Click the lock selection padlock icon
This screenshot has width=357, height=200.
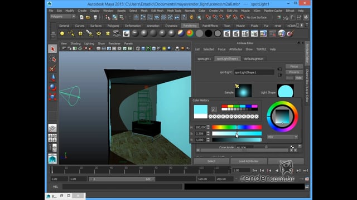click(x=191, y=17)
